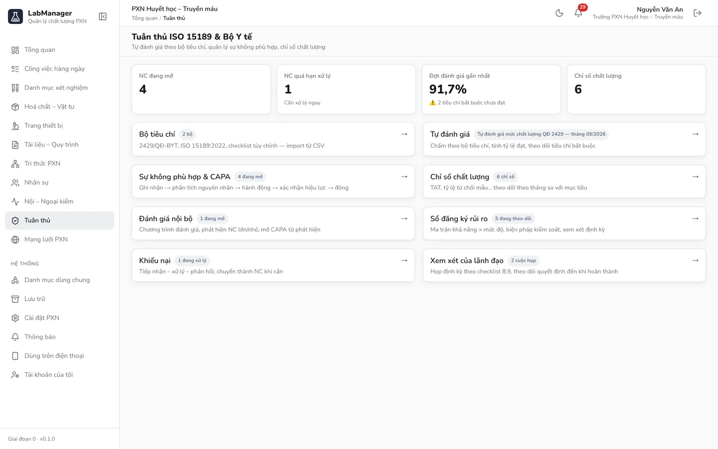Select Hoá chất – Vật tư menu item

click(59, 107)
